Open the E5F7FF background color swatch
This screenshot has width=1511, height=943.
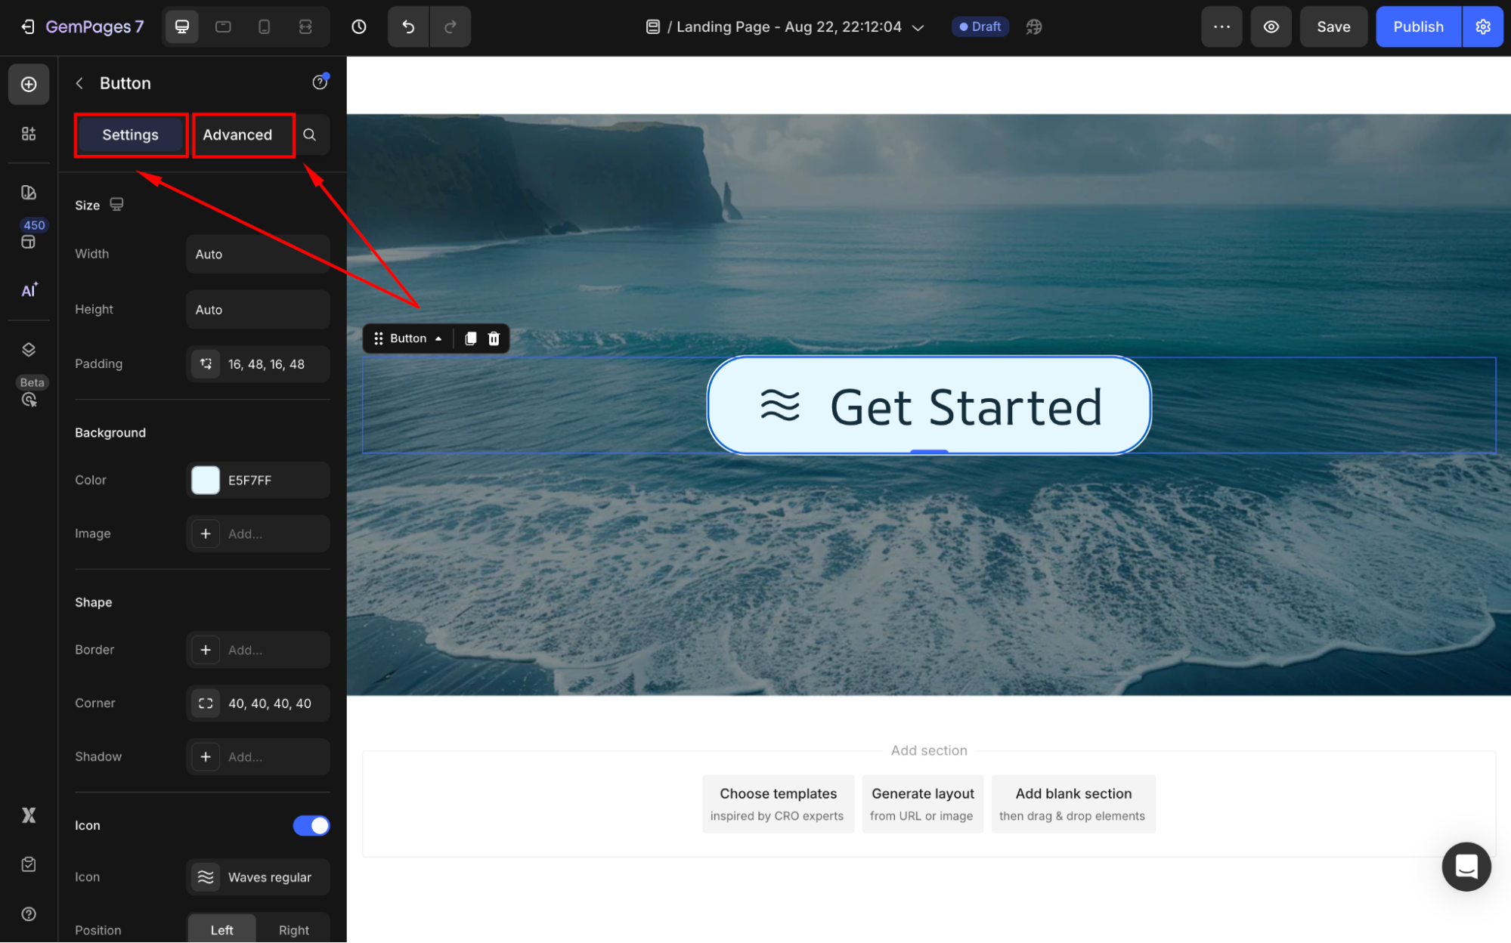coord(206,481)
